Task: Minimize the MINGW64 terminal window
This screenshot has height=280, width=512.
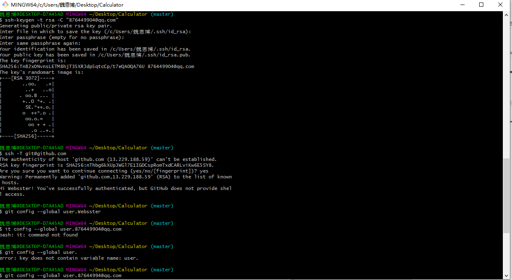Action: [463, 5]
